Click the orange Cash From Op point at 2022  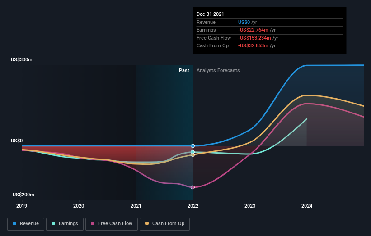click(193, 155)
